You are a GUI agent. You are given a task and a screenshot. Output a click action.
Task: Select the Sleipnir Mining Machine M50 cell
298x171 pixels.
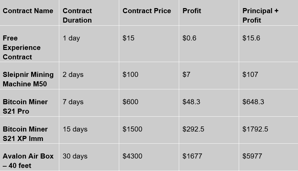click(28, 79)
